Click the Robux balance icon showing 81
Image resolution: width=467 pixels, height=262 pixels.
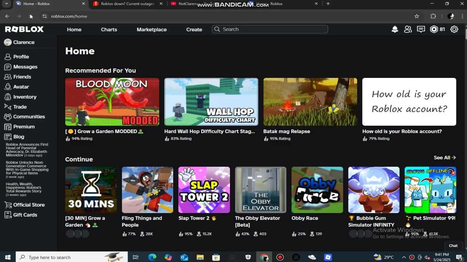[434, 29]
